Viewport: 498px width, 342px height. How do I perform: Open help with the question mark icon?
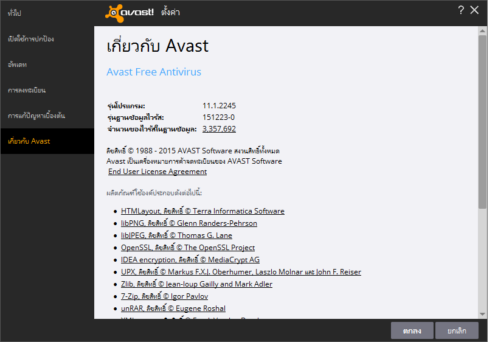[x=461, y=10]
